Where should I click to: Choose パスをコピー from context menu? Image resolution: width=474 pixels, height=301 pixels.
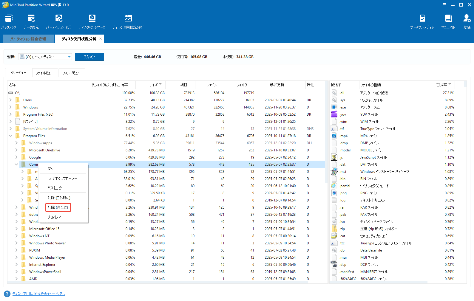pos(63,188)
